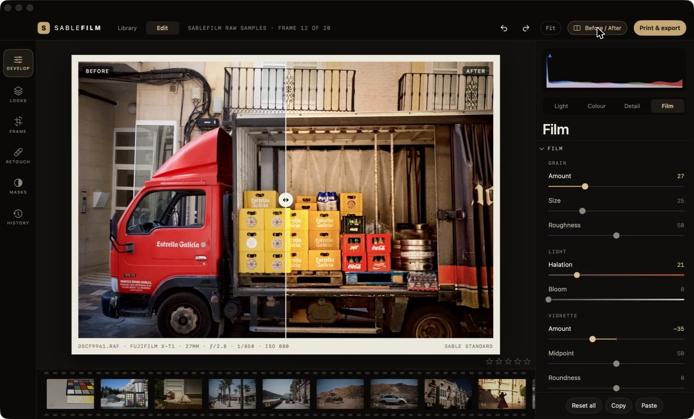Open the palm trees thumbnail
Image resolution: width=694 pixels, height=419 pixels.
pos(232,394)
